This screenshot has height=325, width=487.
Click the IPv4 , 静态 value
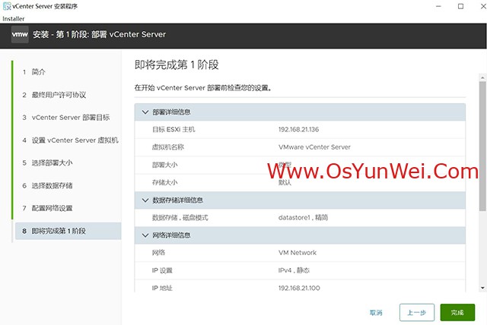pyautogui.click(x=294, y=270)
